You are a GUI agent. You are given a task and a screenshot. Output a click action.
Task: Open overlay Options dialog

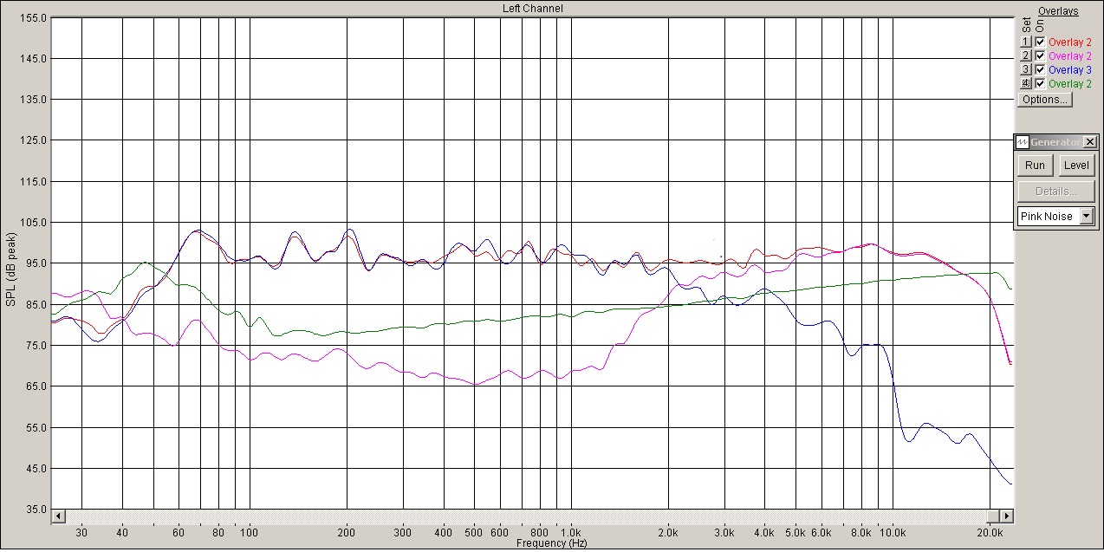(1044, 100)
